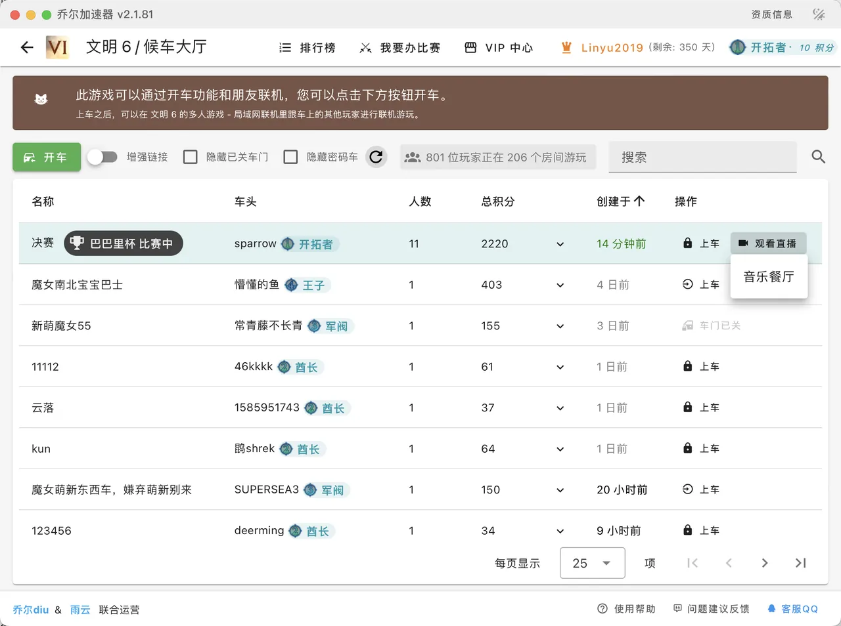Click 常青藤不长青 军阀 rank badge
841x626 pixels.
330,326
